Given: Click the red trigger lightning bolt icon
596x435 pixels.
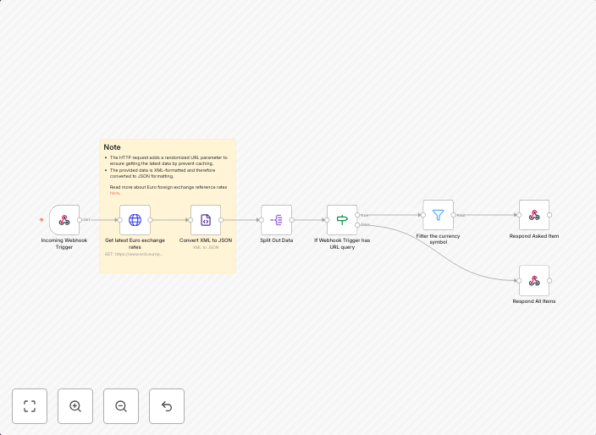Looking at the screenshot, I should [x=41, y=220].
